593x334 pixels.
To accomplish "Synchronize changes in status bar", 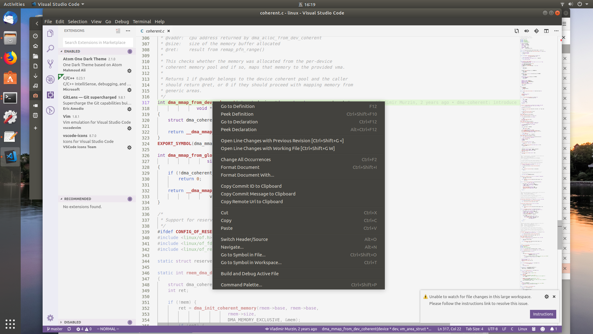I will point(69,329).
